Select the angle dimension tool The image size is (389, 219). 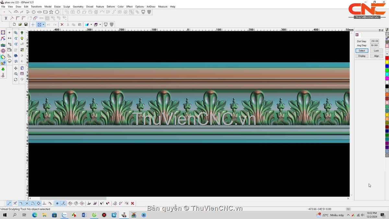[x=9, y=56]
